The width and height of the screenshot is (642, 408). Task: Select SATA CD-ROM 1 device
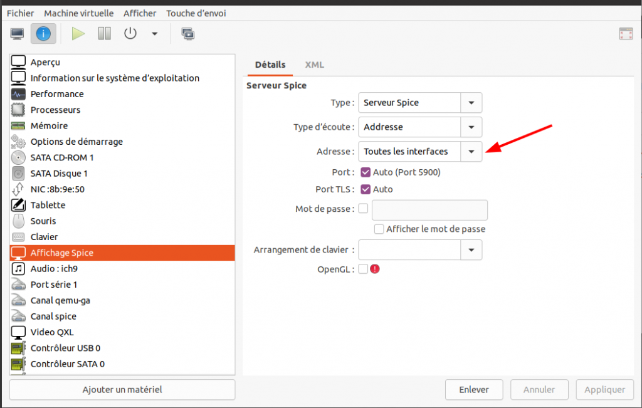click(x=122, y=157)
